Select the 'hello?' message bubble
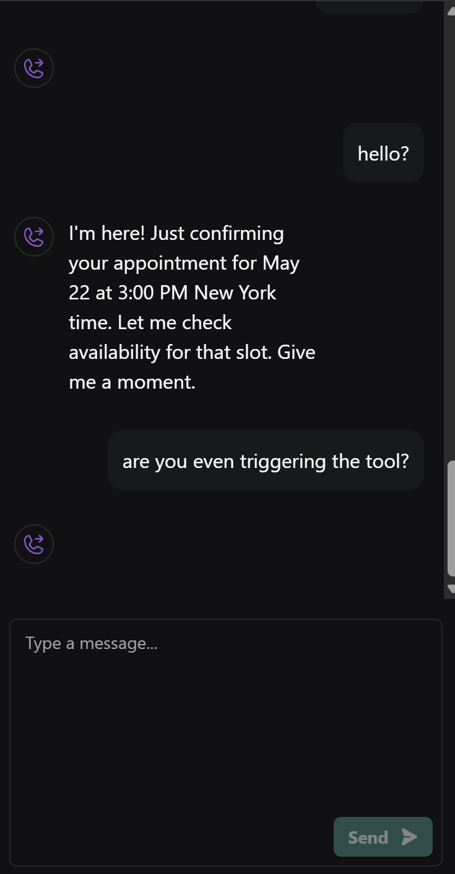 (383, 152)
